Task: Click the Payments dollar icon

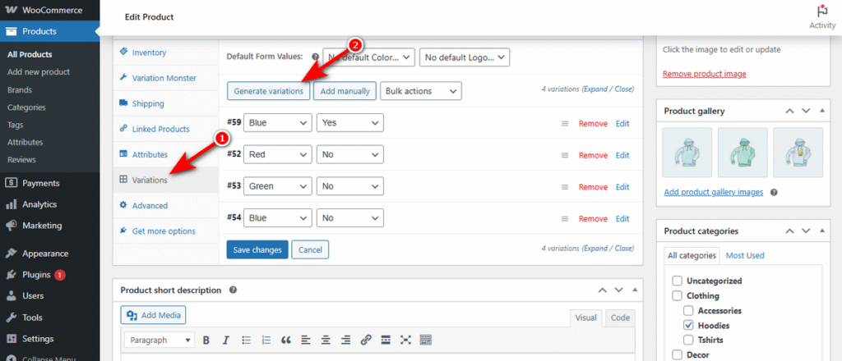Action: (12, 183)
